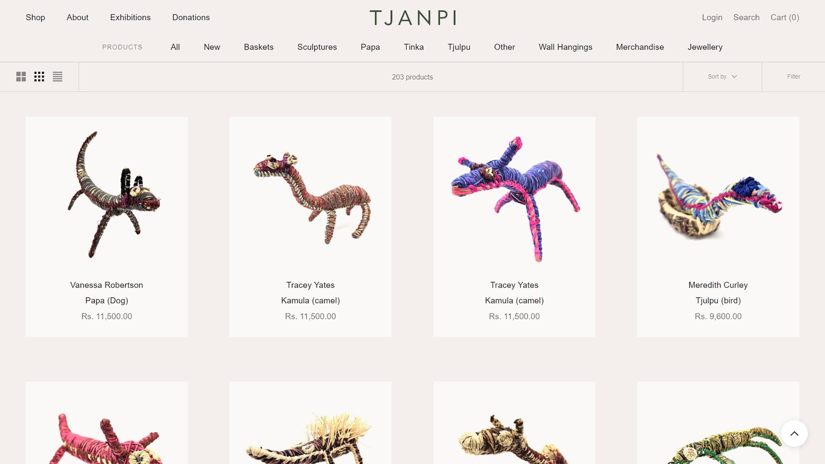Image resolution: width=825 pixels, height=464 pixels.
Task: Select the Wall Hangings category
Action: (x=565, y=47)
